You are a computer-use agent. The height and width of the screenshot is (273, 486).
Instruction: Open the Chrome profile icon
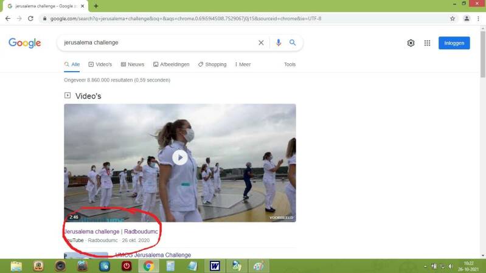(467, 19)
